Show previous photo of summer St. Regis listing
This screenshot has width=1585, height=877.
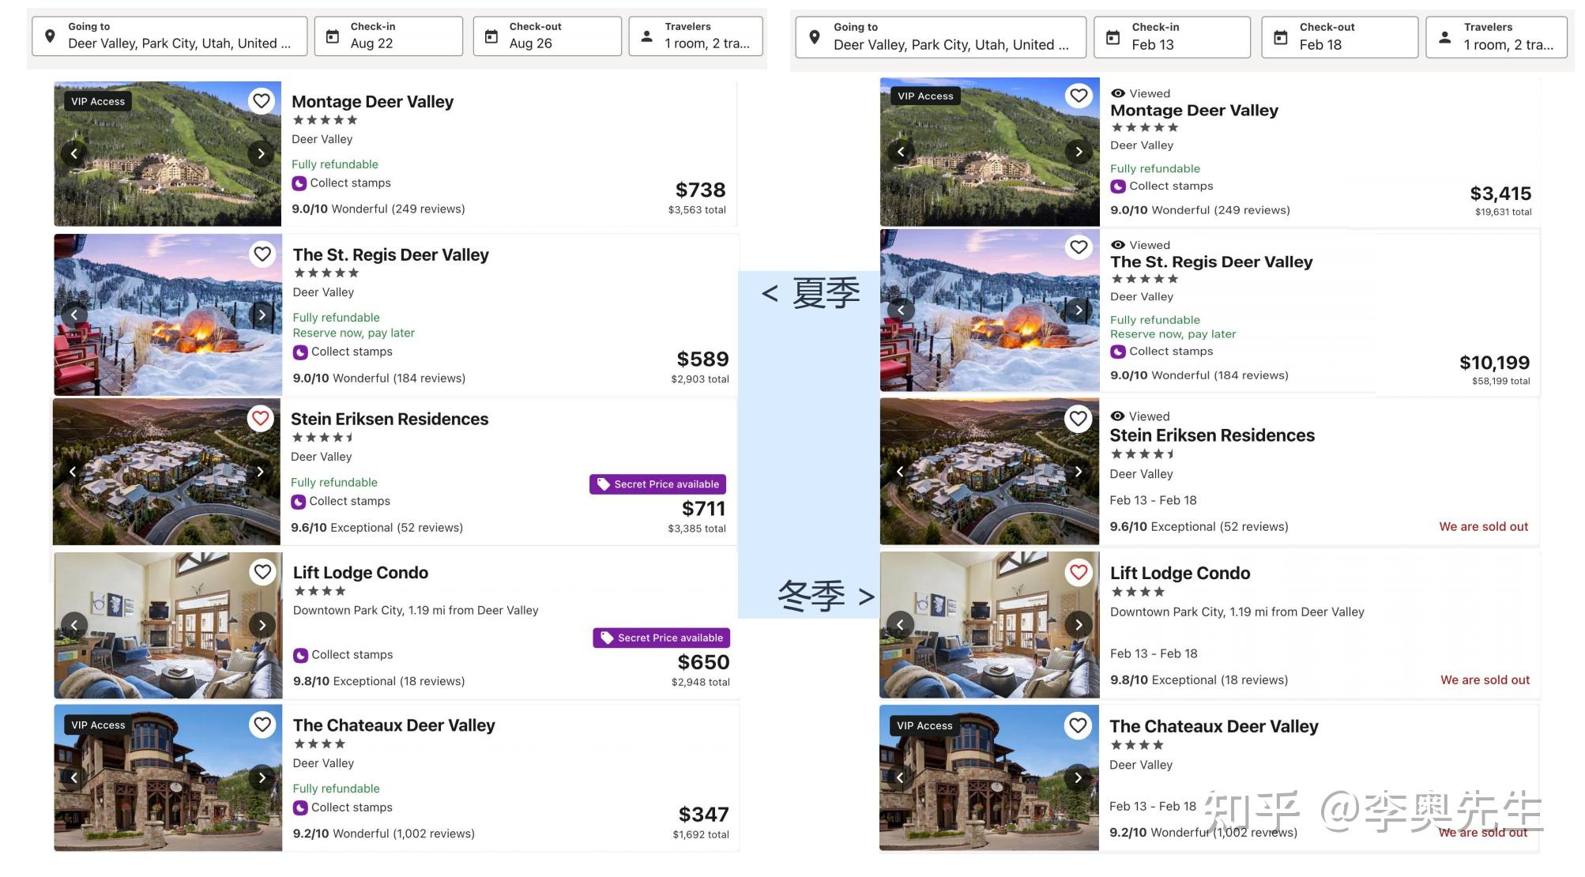74,314
